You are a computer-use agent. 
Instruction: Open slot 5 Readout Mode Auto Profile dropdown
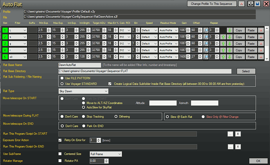click(x=168, y=57)
